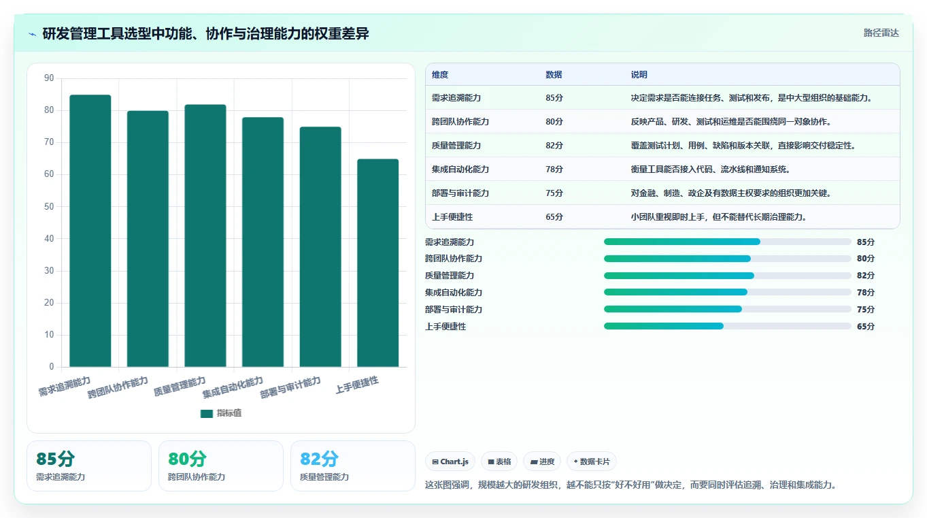This screenshot has height=518, width=927.
Task: Select the 数据卡片 tag chip
Action: [x=592, y=462]
